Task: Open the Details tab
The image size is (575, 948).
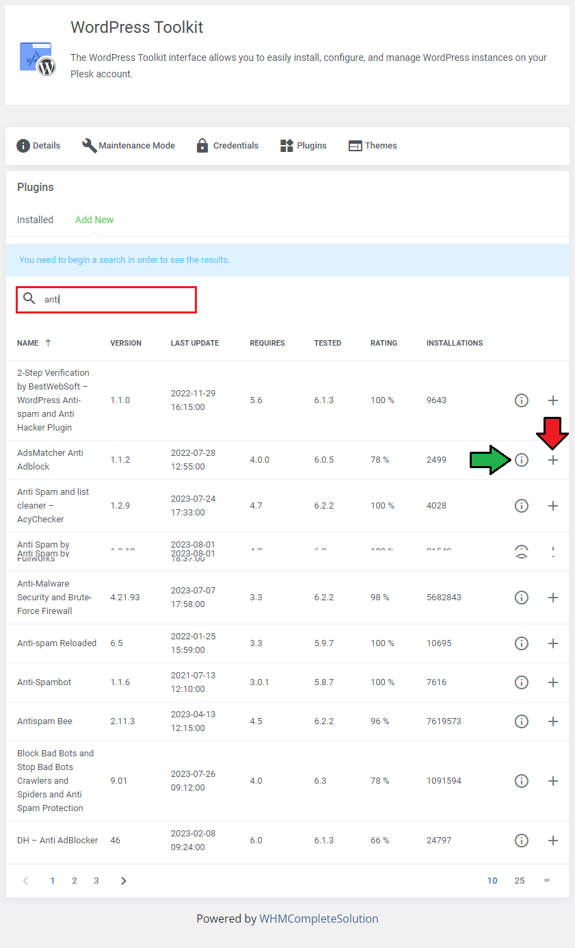Action: (x=38, y=146)
